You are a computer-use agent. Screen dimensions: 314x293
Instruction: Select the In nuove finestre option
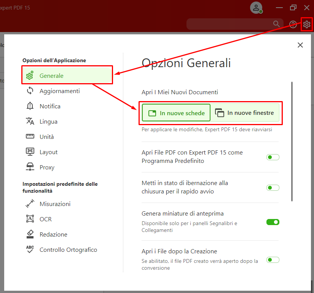pos(245,113)
